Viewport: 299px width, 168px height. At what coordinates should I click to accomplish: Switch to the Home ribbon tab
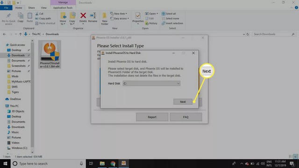(x=19, y=8)
